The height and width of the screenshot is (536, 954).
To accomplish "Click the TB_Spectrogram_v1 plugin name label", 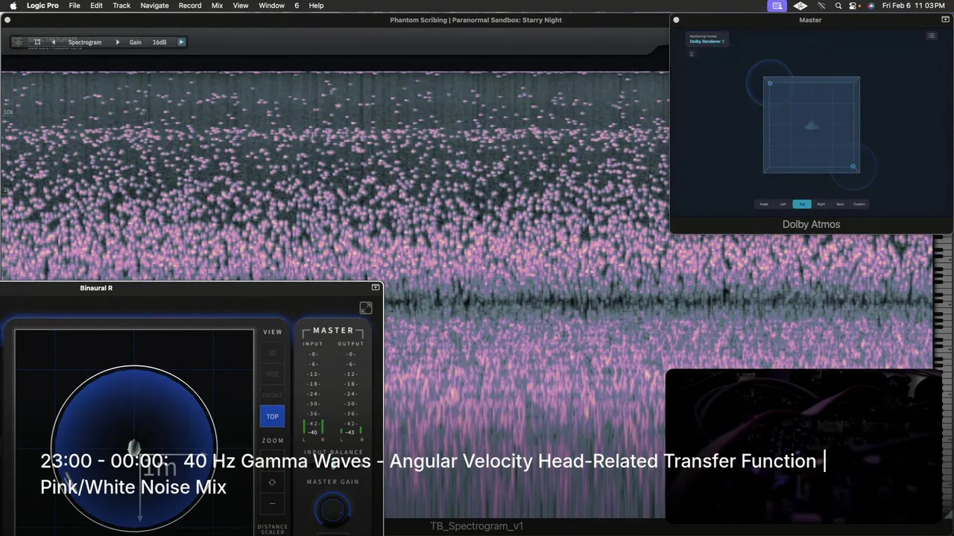I will [476, 526].
